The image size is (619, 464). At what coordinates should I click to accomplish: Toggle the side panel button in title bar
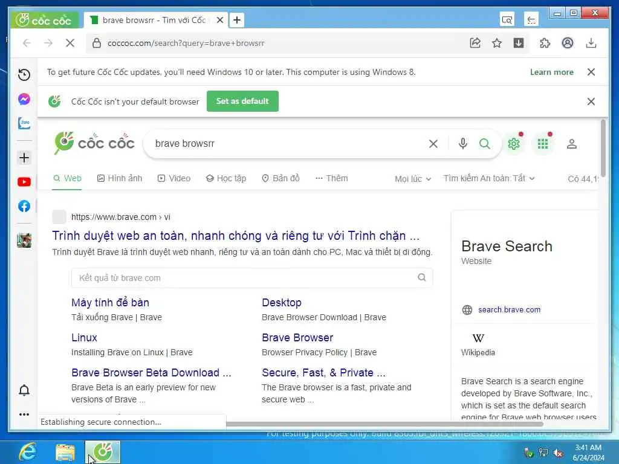(x=531, y=19)
